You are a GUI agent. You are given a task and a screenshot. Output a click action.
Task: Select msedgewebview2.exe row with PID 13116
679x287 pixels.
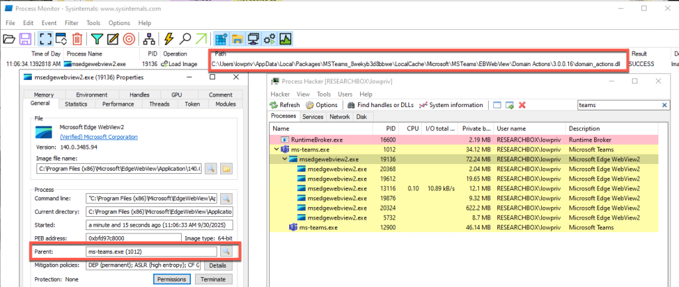(x=463, y=188)
